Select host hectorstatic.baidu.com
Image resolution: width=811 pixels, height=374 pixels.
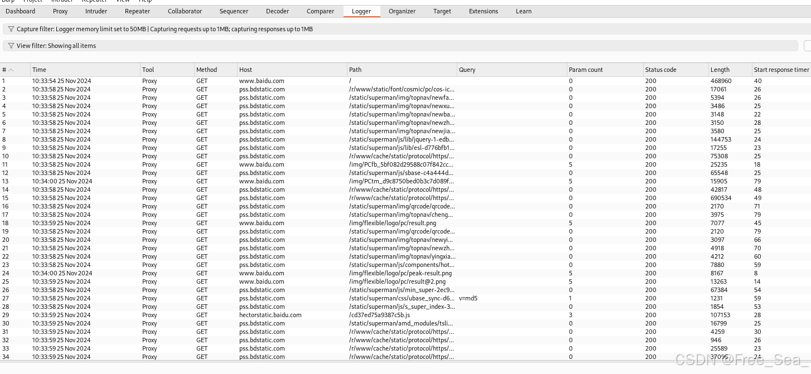(x=271, y=315)
